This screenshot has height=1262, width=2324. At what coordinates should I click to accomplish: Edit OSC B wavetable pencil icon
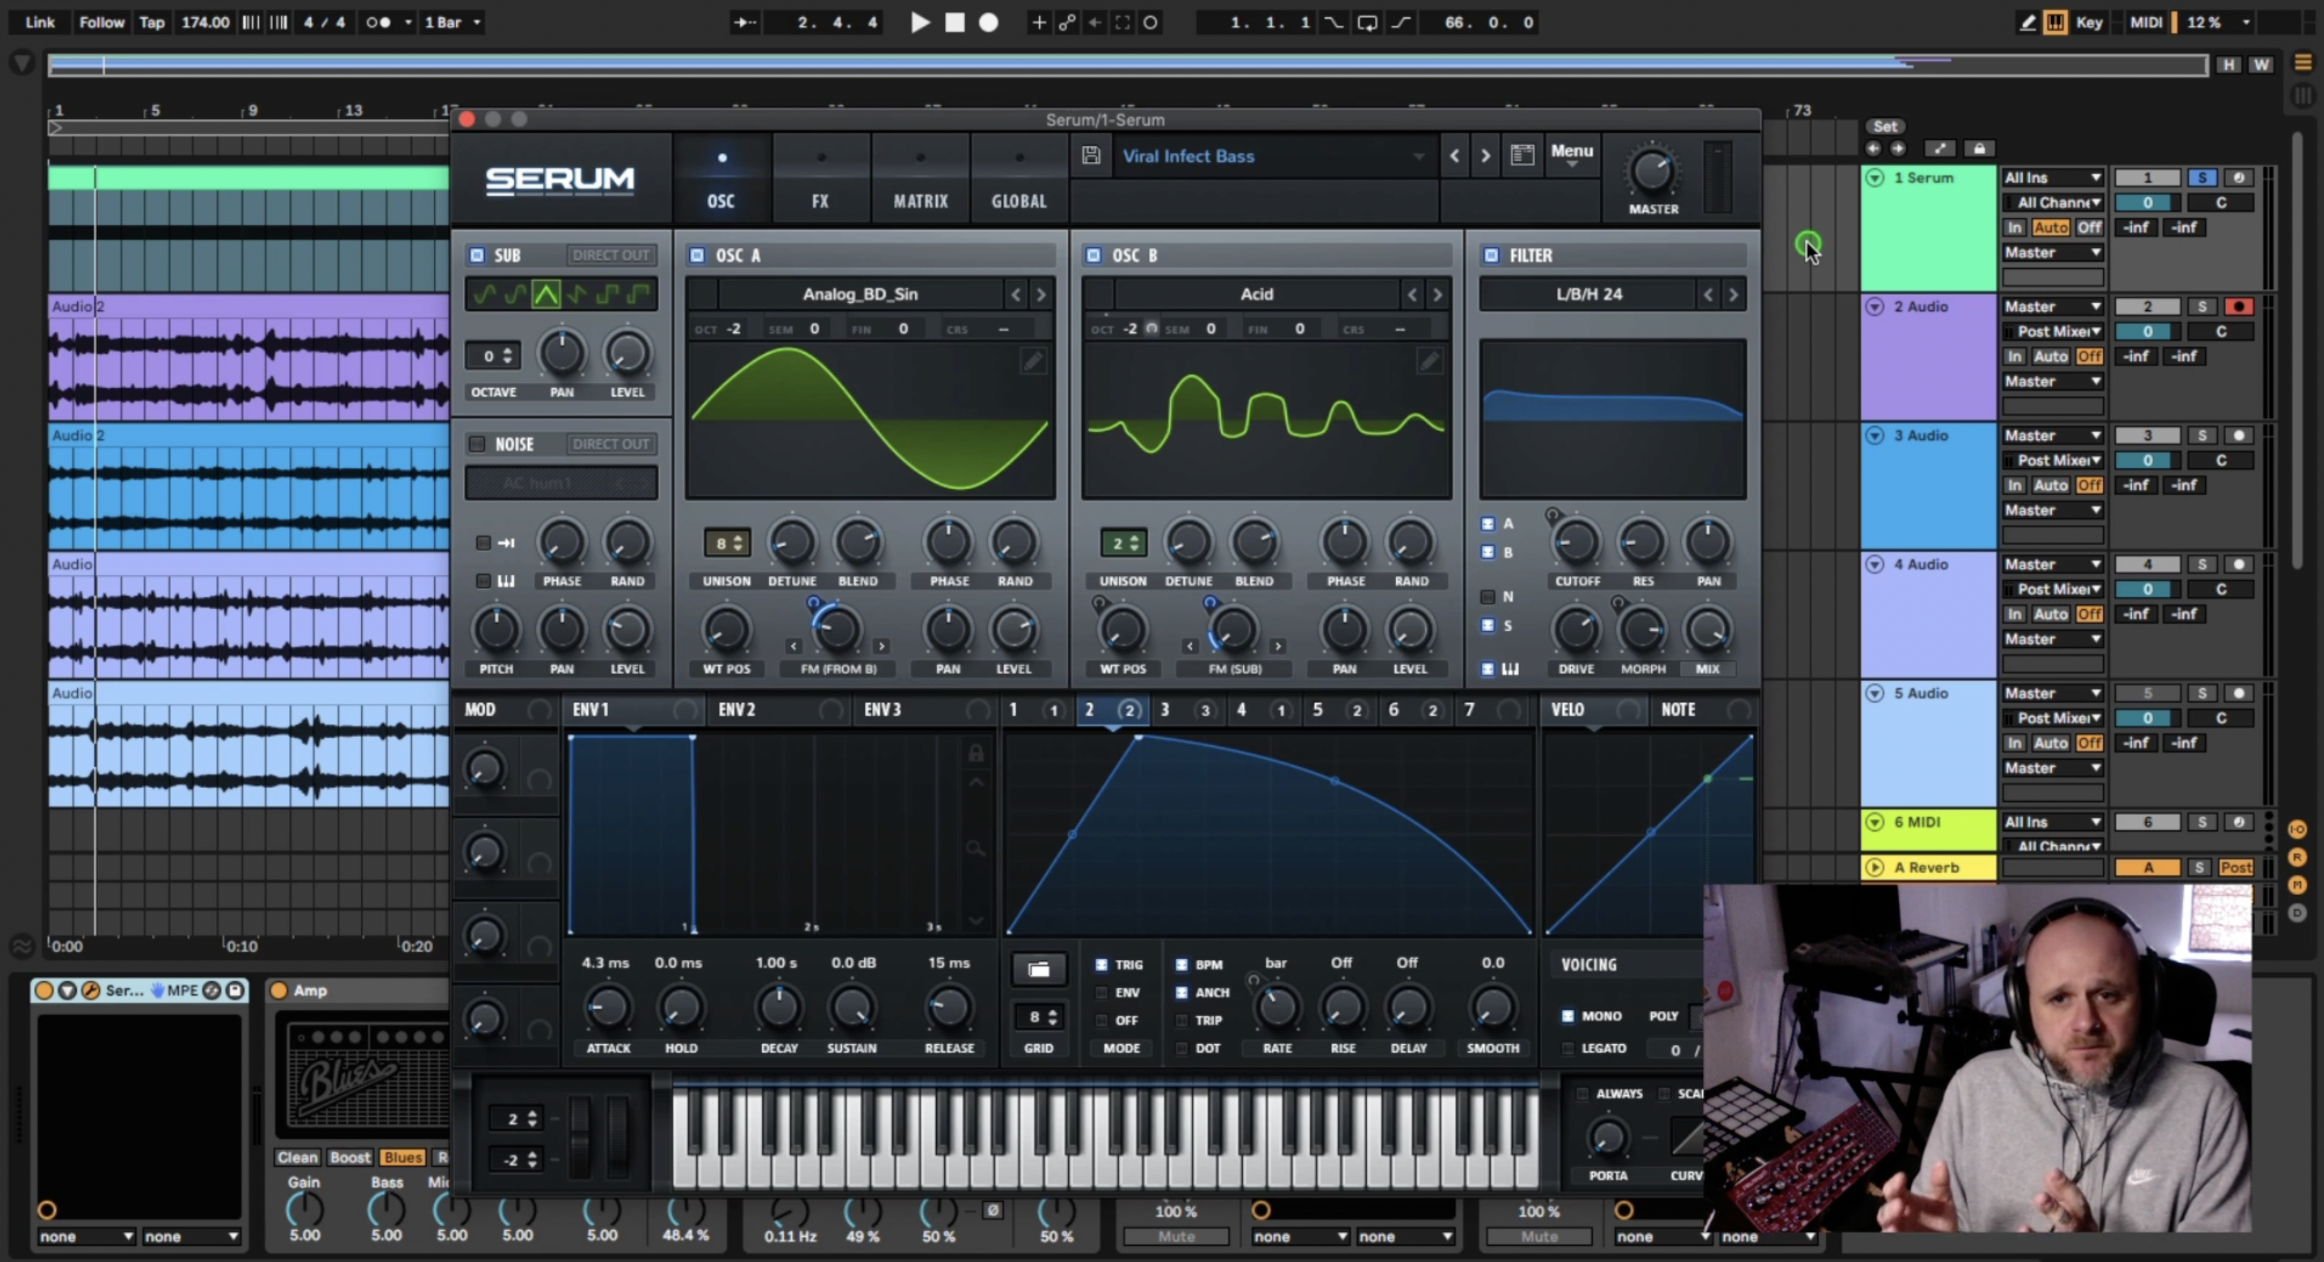(x=1429, y=361)
